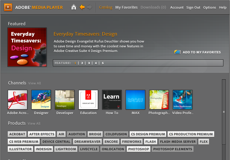The height and width of the screenshot is (160, 230).
Task: Open the MAX channel icon
Action: coord(135,100)
